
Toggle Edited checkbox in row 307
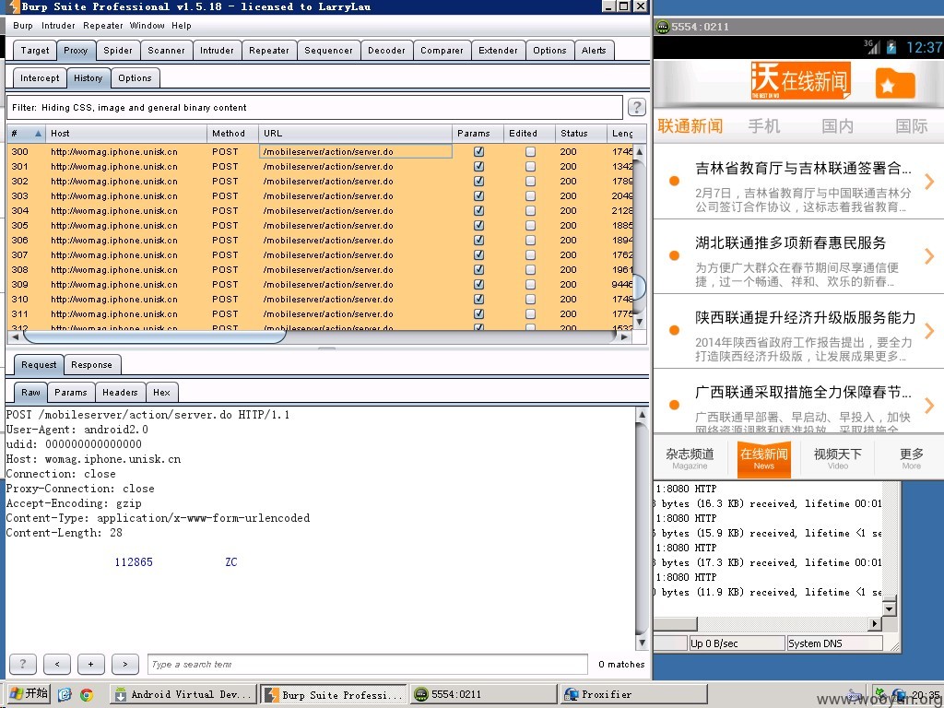tap(530, 254)
